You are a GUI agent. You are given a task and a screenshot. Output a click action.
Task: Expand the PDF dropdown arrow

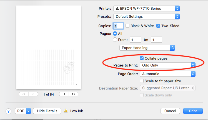29,111
